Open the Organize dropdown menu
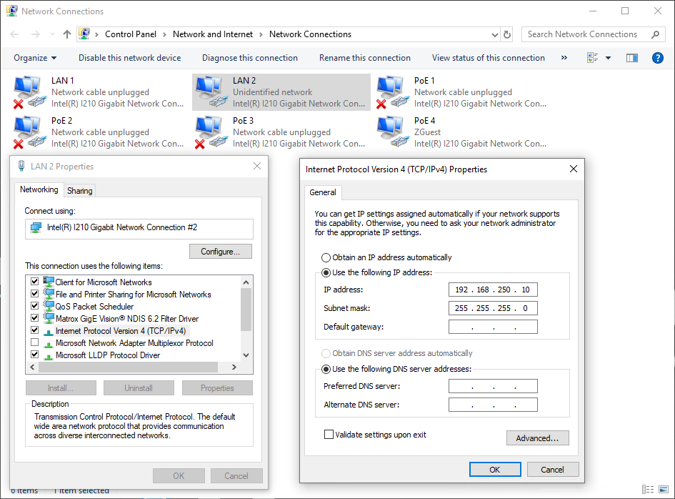Image resolution: width=675 pixels, height=499 pixels. pos(35,58)
